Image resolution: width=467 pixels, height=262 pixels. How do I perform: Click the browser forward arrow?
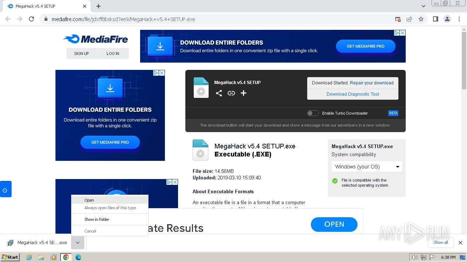(x=20, y=19)
